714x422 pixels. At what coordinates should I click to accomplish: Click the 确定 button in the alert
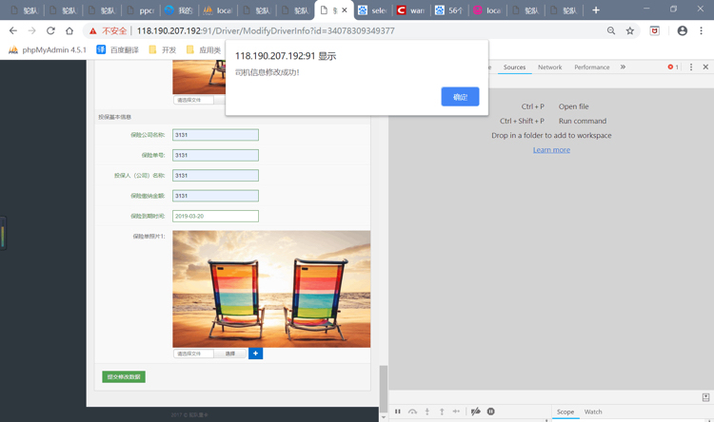click(x=460, y=97)
